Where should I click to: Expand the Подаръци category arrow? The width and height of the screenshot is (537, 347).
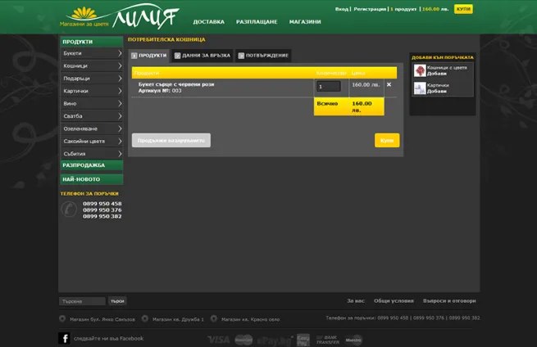(120, 79)
